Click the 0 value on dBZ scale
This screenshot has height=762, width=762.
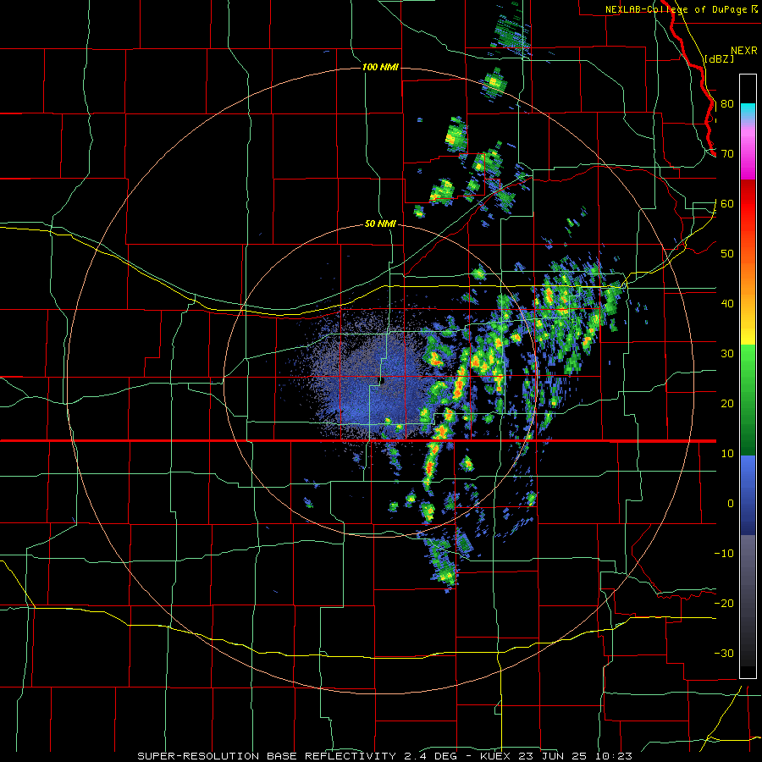coord(731,504)
